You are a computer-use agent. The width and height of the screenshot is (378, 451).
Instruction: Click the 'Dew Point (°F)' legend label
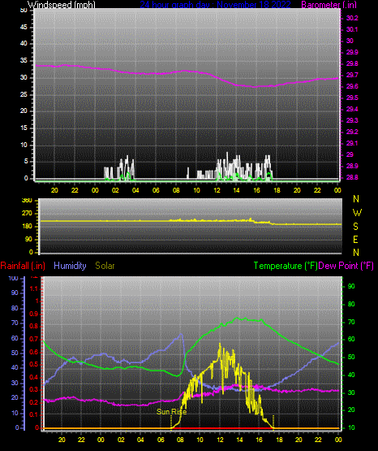click(x=346, y=266)
